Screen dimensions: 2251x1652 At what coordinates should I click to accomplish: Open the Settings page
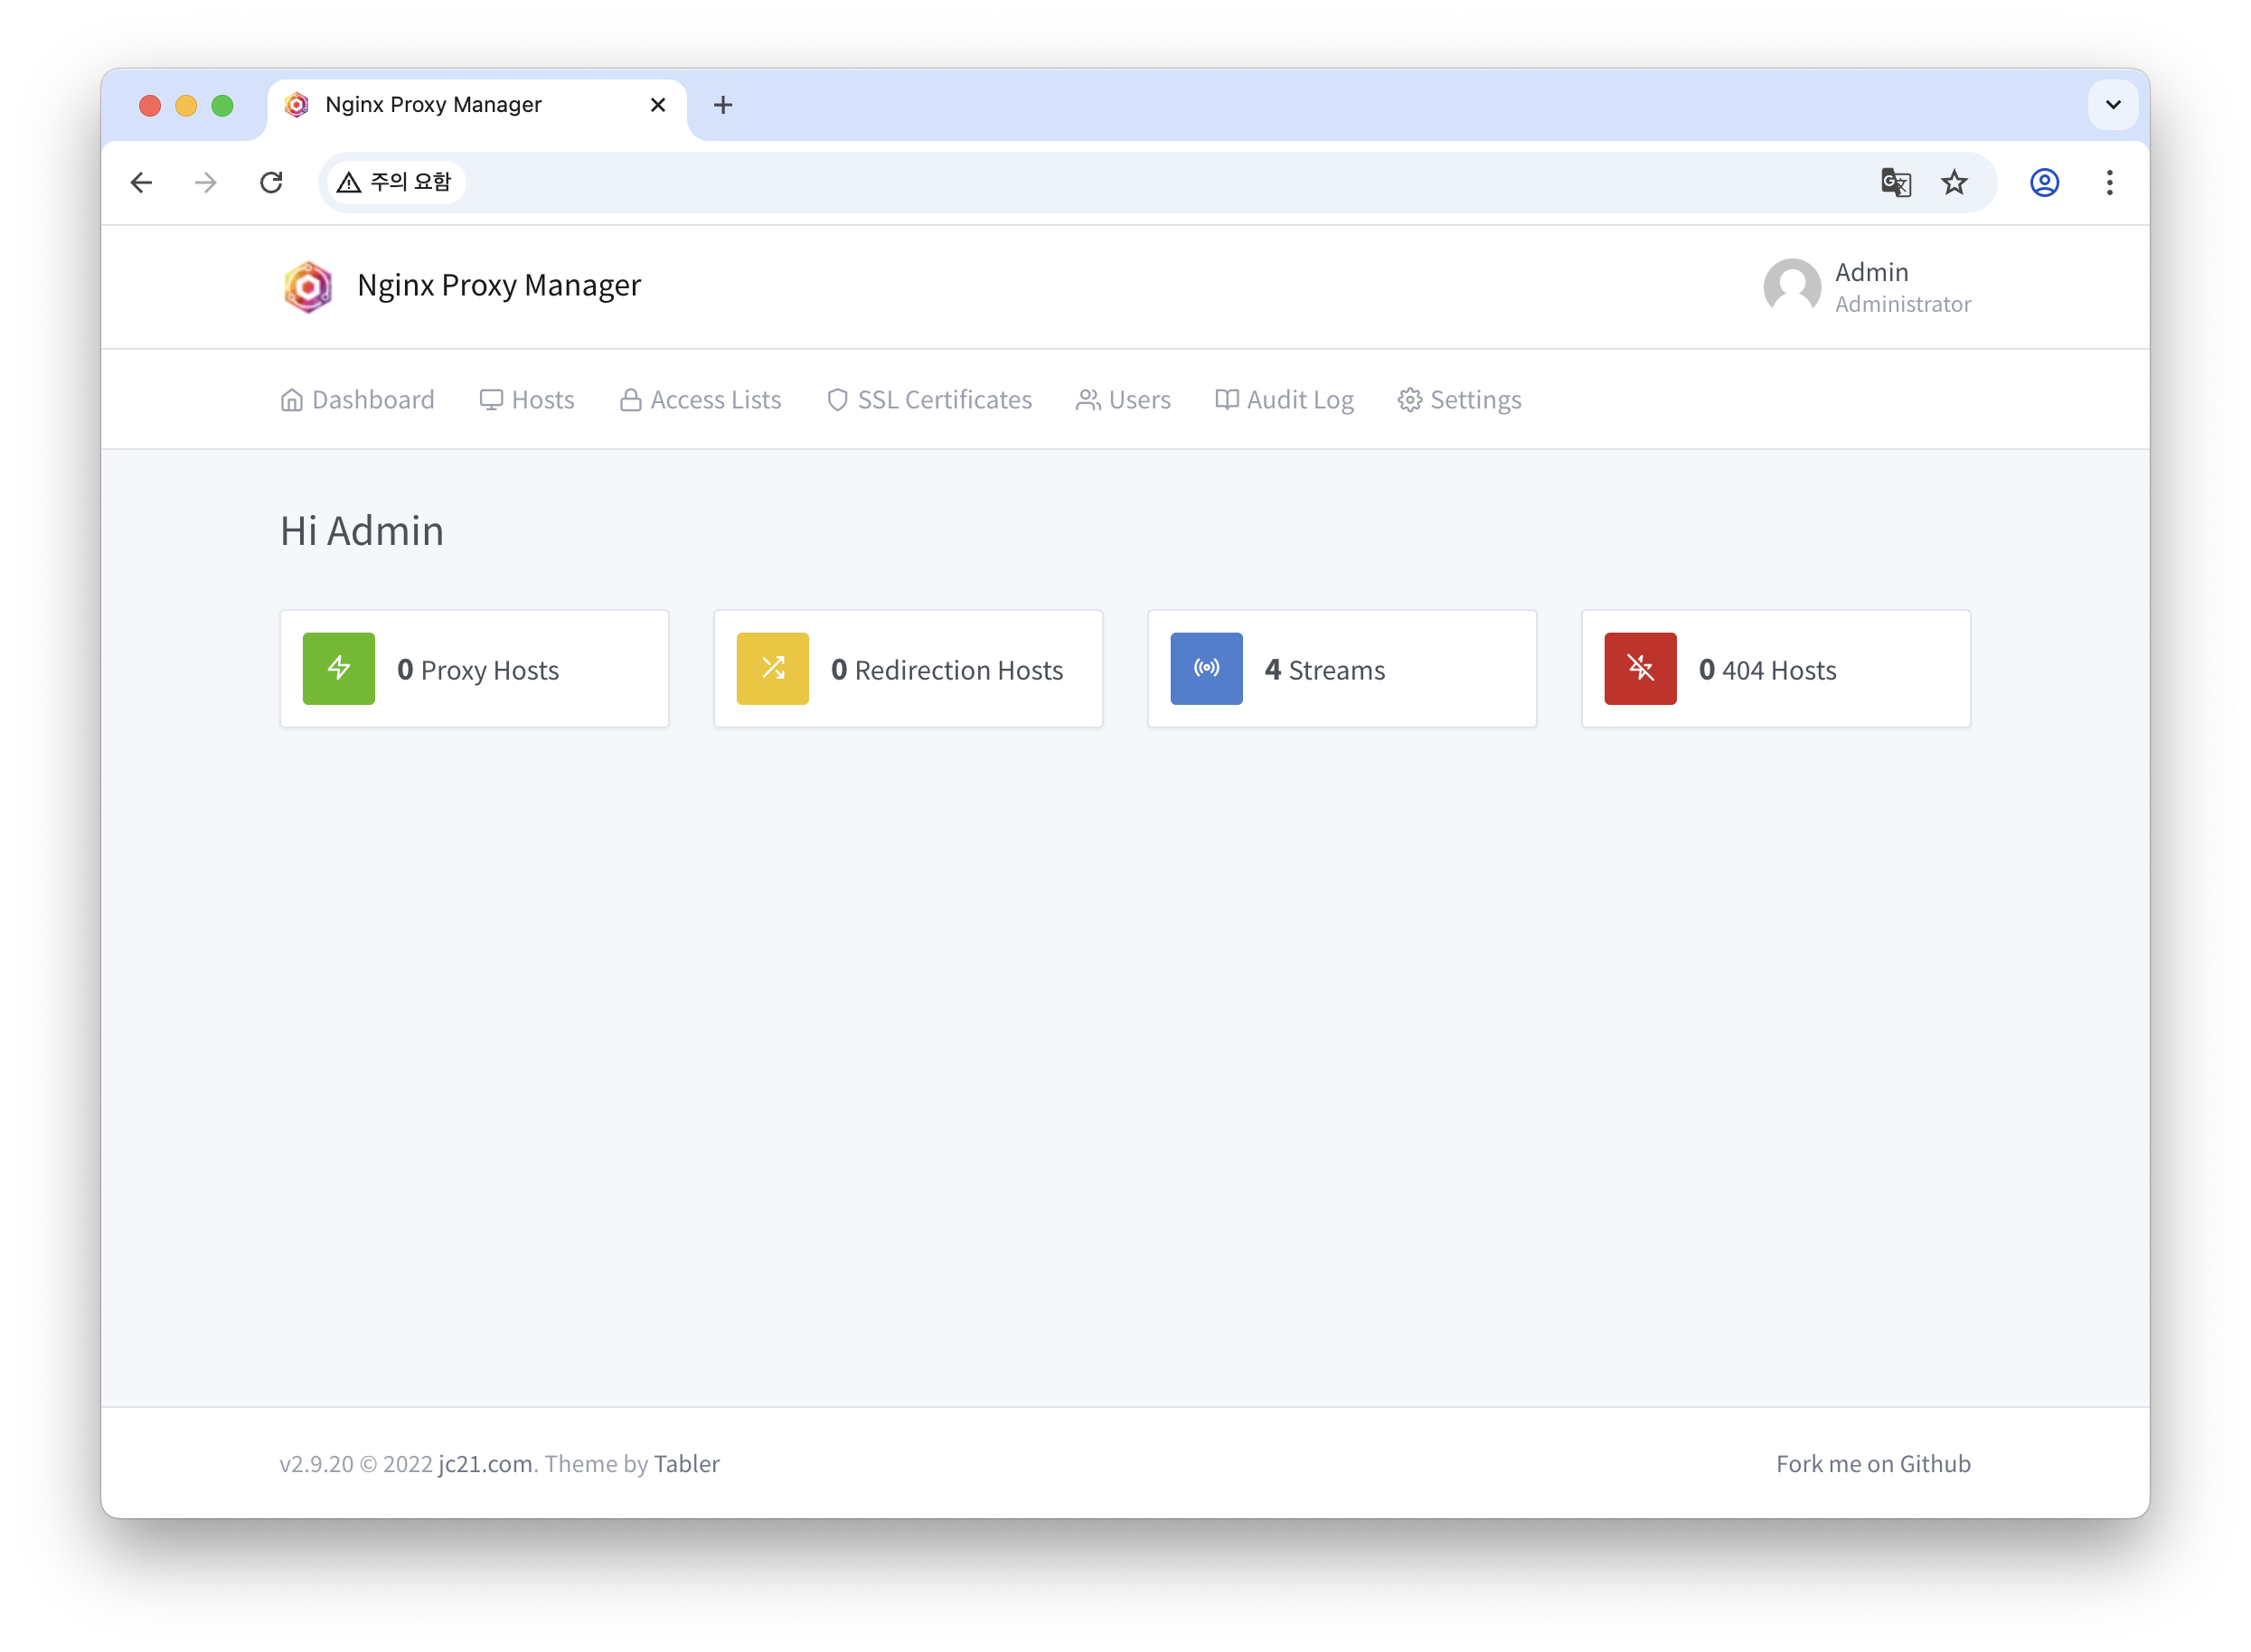[1460, 400]
